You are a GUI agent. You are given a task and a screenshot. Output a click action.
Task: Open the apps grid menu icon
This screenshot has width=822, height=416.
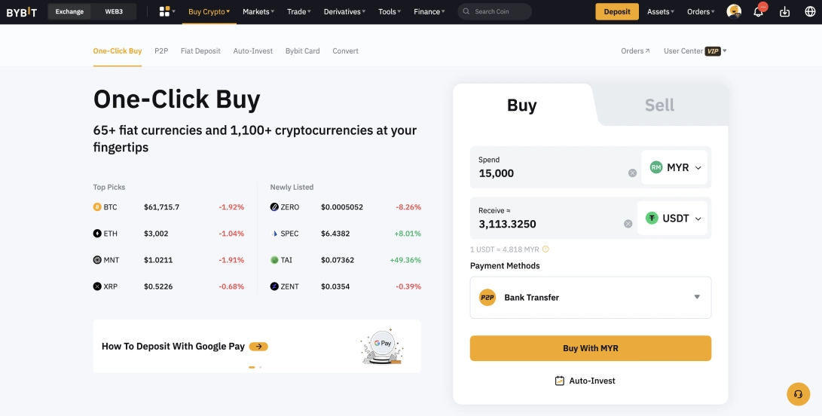tap(165, 12)
